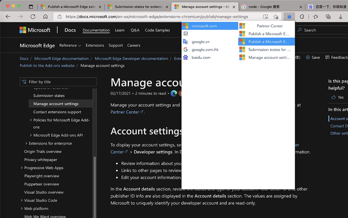Close the 'Publish a Microsoft Edge' tab
The width and height of the screenshot is (348, 218).
[100, 7]
